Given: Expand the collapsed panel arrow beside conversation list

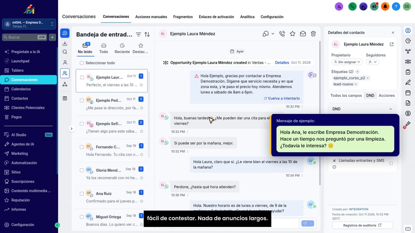Looking at the screenshot, I should [71, 129].
